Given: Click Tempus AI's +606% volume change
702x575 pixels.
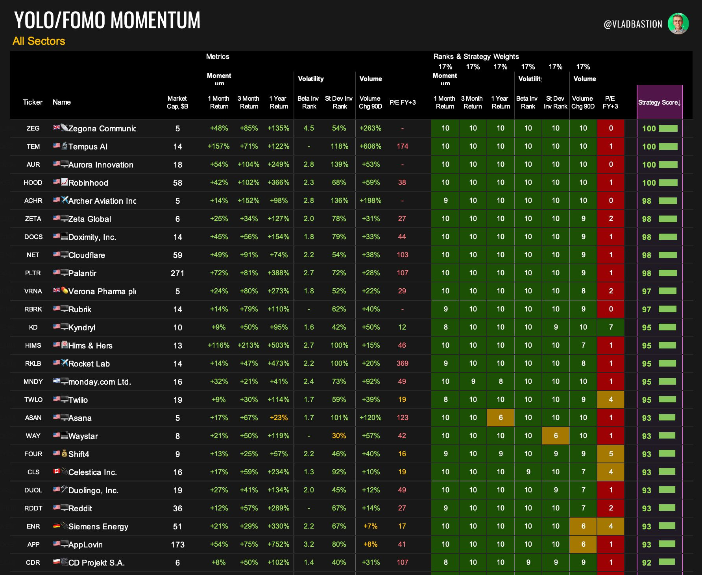Looking at the screenshot, I should (370, 146).
